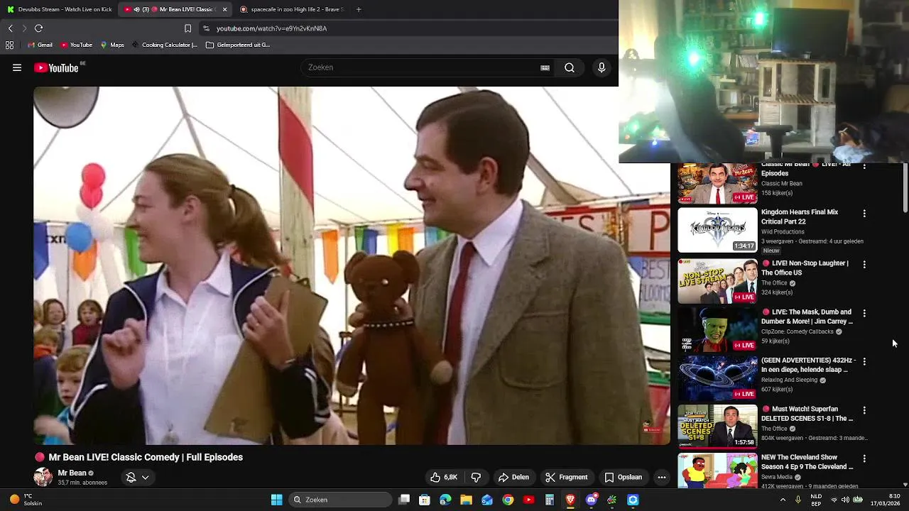
Task: Click the address bar URL youtube.com/watch
Action: [271, 28]
